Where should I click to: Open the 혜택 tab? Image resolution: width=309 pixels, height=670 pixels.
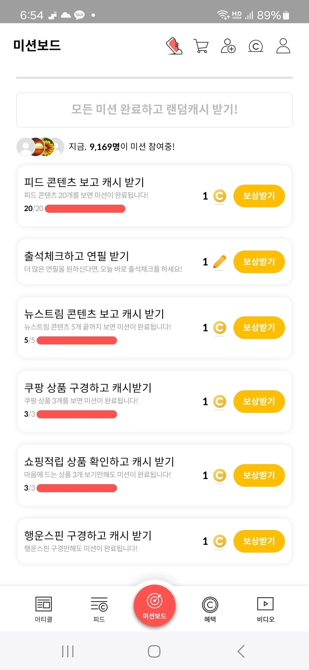pyautogui.click(x=210, y=609)
